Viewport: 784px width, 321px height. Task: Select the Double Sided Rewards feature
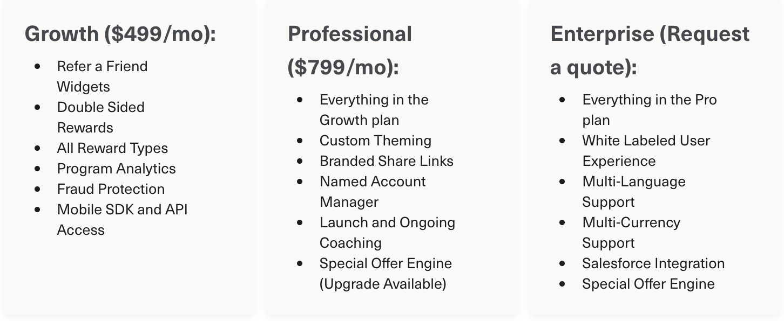point(100,117)
